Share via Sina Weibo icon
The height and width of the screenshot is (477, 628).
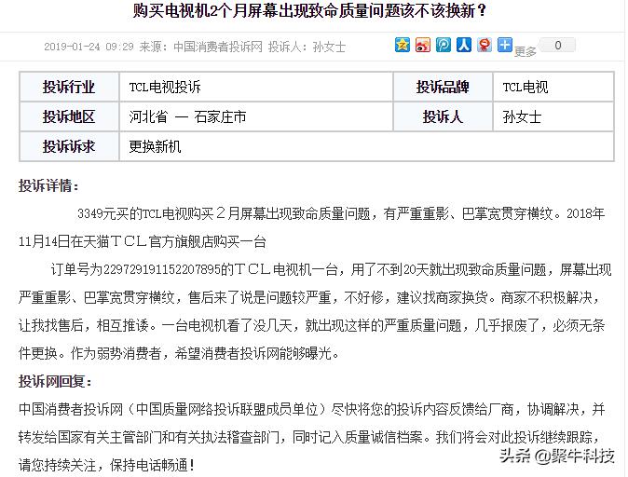pyautogui.click(x=422, y=45)
